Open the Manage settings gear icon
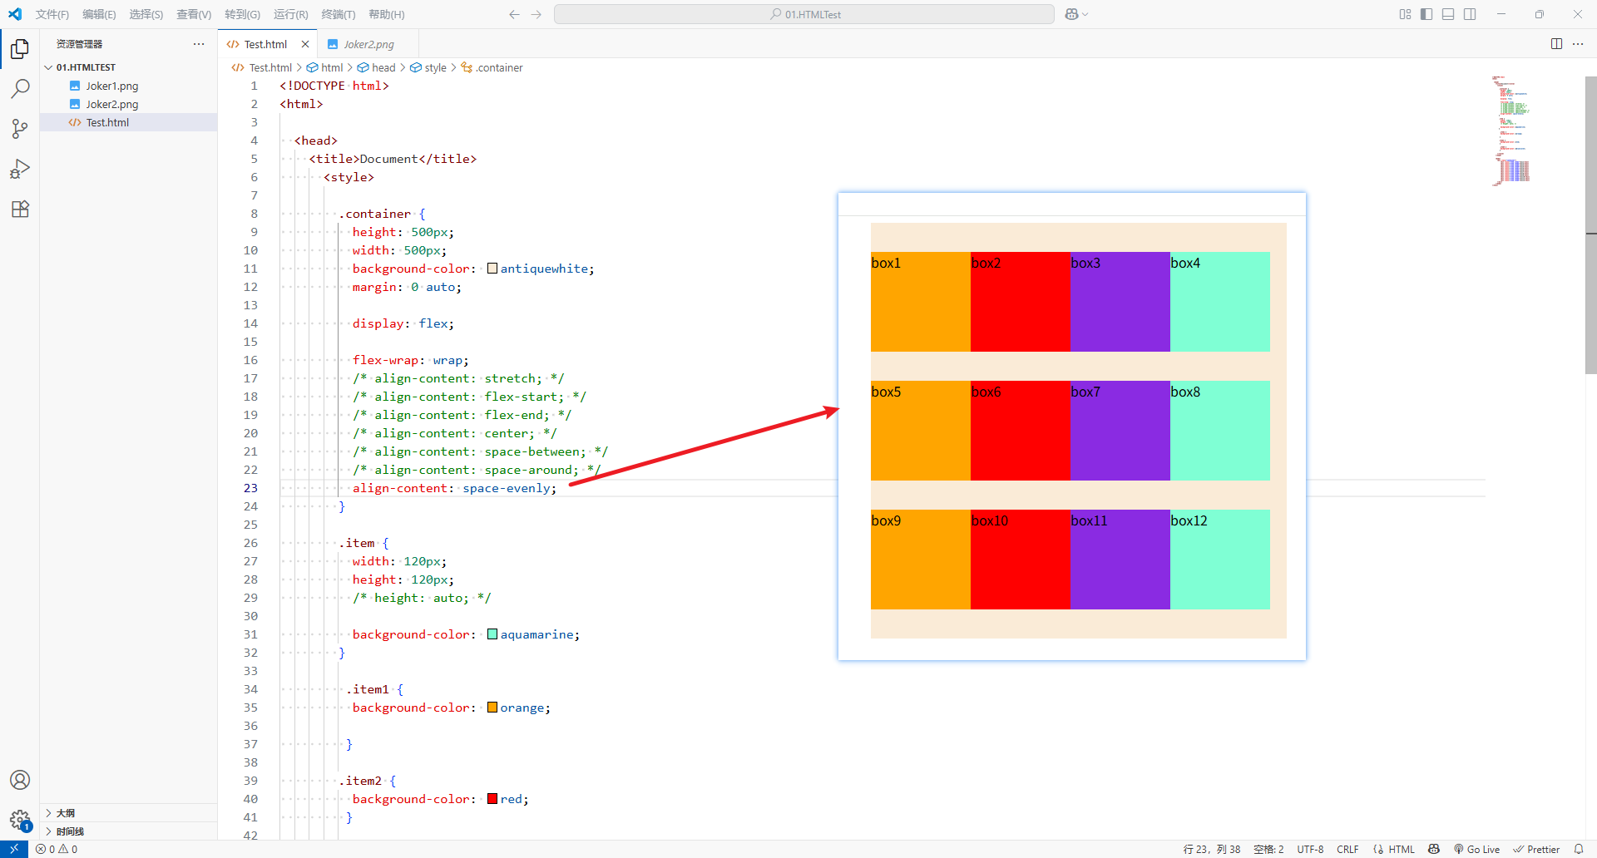This screenshot has width=1597, height=858. point(20,820)
